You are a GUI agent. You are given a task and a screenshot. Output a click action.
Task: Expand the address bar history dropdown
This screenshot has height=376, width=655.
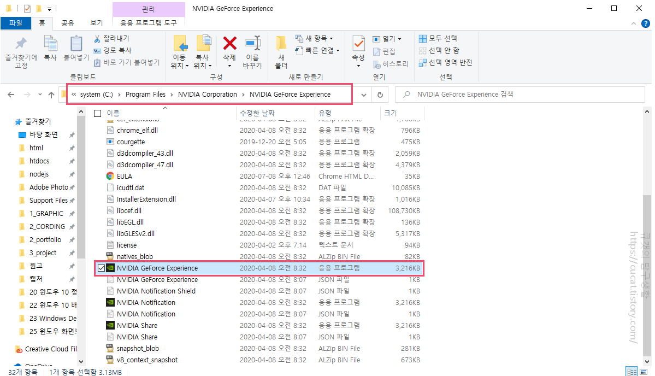tap(364, 95)
